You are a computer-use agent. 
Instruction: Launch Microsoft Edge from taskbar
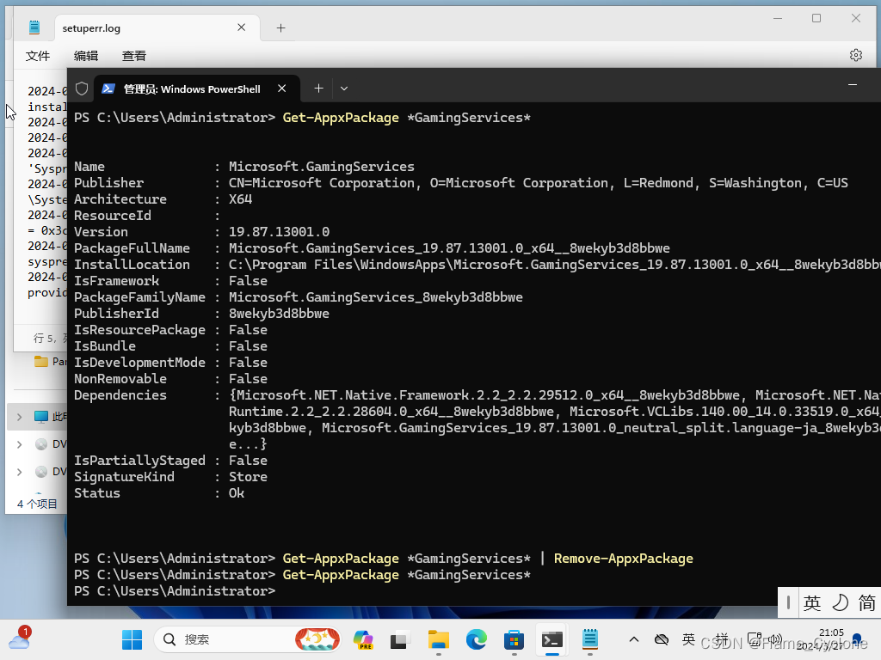(477, 639)
